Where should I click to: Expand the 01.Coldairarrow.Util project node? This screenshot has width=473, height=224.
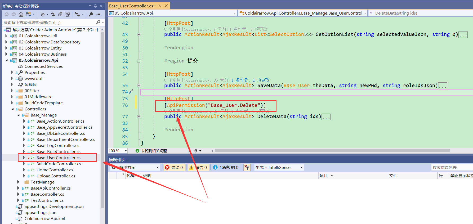point(6,36)
